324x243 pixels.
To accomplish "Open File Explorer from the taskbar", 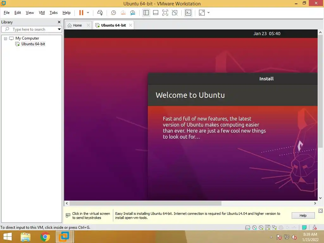I will [x=26, y=237].
